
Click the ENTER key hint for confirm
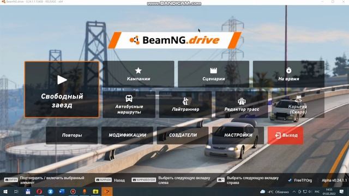(11, 180)
